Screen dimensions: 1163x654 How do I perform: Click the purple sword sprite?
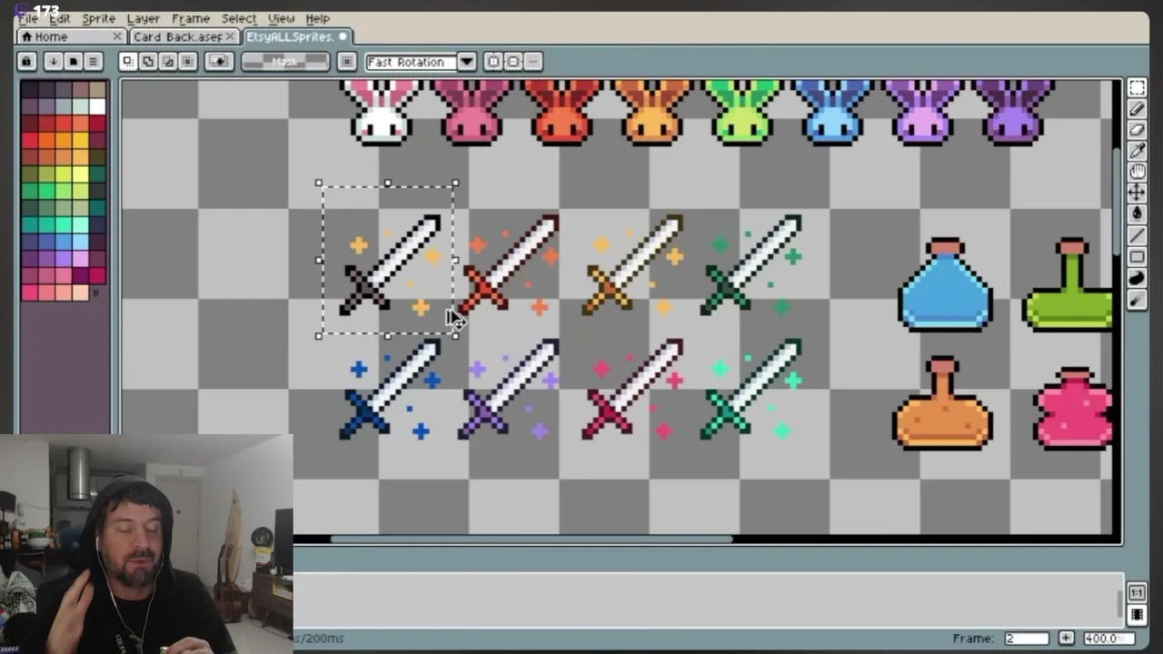(x=509, y=391)
